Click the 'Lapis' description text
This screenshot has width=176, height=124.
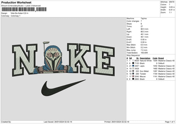pos(142,66)
